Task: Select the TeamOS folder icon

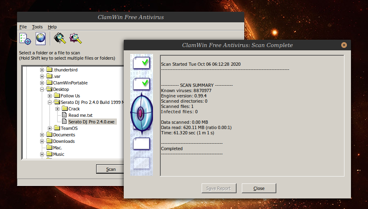Action: (57, 128)
